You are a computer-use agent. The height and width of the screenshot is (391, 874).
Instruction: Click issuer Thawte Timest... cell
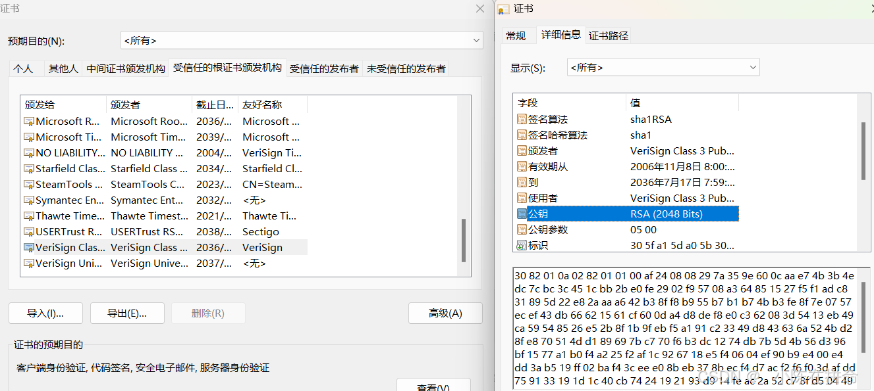pos(150,216)
